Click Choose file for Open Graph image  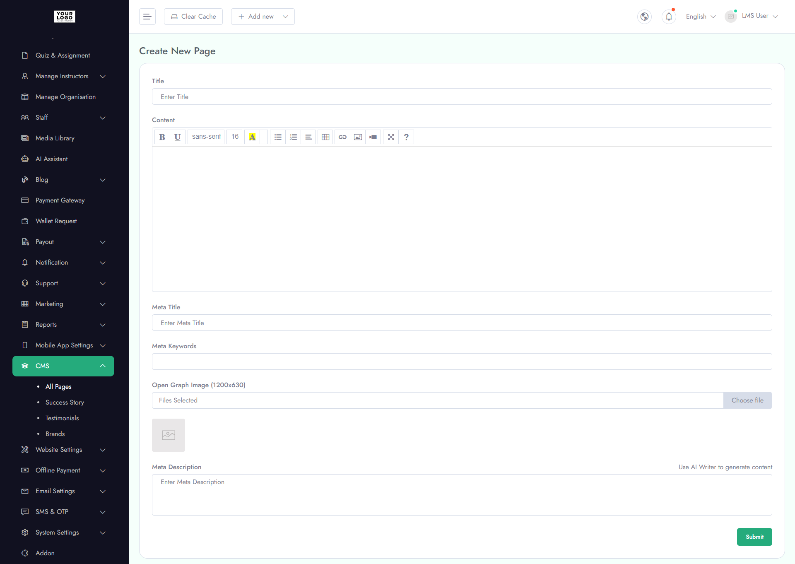click(x=747, y=400)
